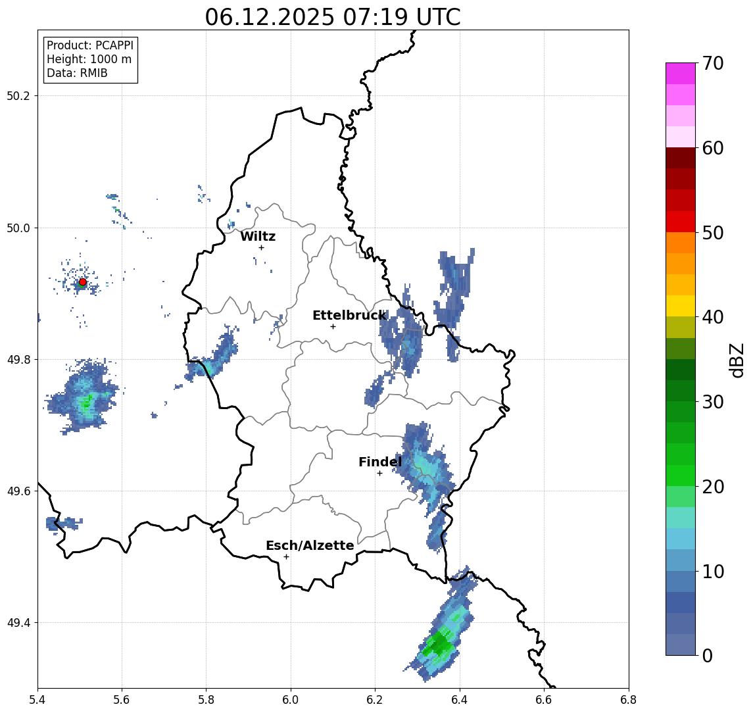
Task: Click the 0 tick on the colorbar
Action: click(708, 655)
